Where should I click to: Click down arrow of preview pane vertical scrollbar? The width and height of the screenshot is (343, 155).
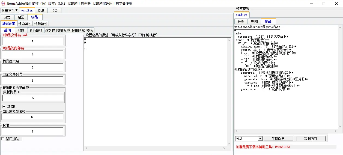(340, 127)
